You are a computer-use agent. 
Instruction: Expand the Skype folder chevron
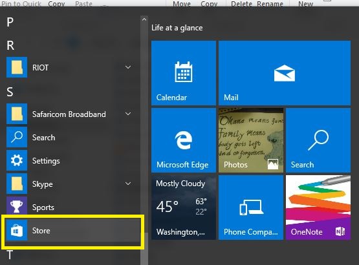click(x=128, y=184)
